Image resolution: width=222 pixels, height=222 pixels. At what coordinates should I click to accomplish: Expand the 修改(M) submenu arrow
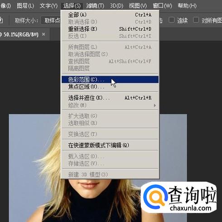(154, 105)
